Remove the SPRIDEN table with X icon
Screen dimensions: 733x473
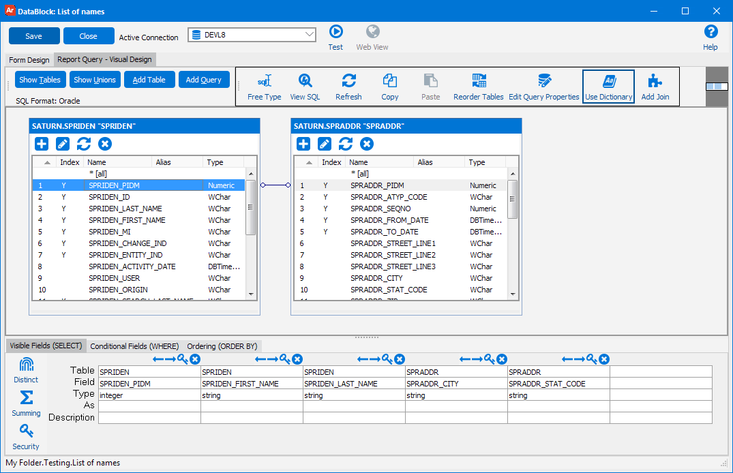tap(105, 144)
